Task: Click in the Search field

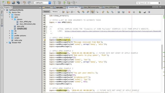Action: (148, 3)
